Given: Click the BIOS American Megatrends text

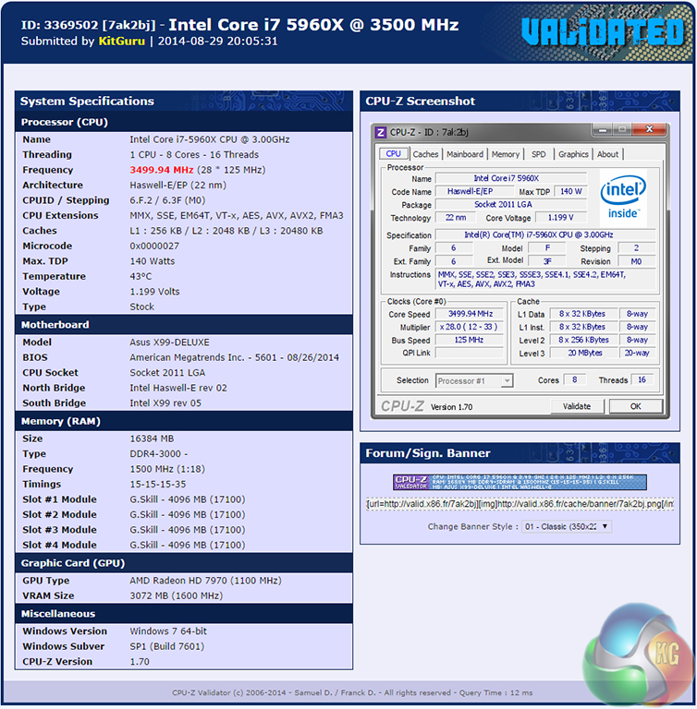Looking at the screenshot, I should pos(234,357).
